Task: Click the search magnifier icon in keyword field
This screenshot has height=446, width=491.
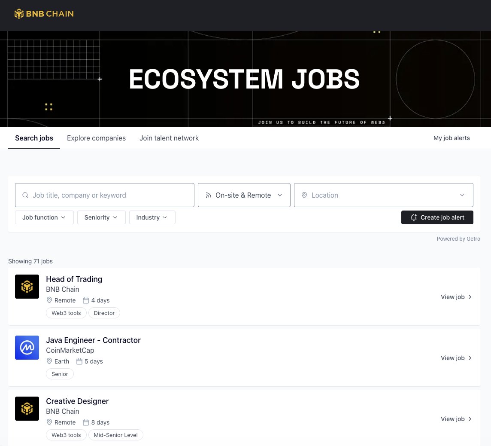Action: point(25,195)
